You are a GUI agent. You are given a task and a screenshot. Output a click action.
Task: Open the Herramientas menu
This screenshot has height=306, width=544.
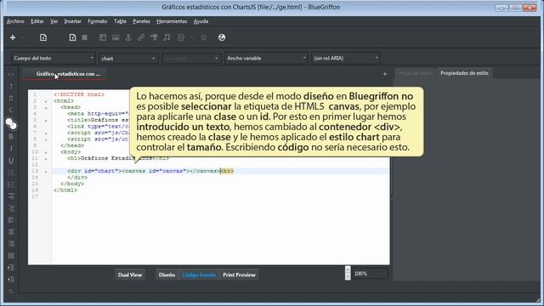[x=172, y=21]
